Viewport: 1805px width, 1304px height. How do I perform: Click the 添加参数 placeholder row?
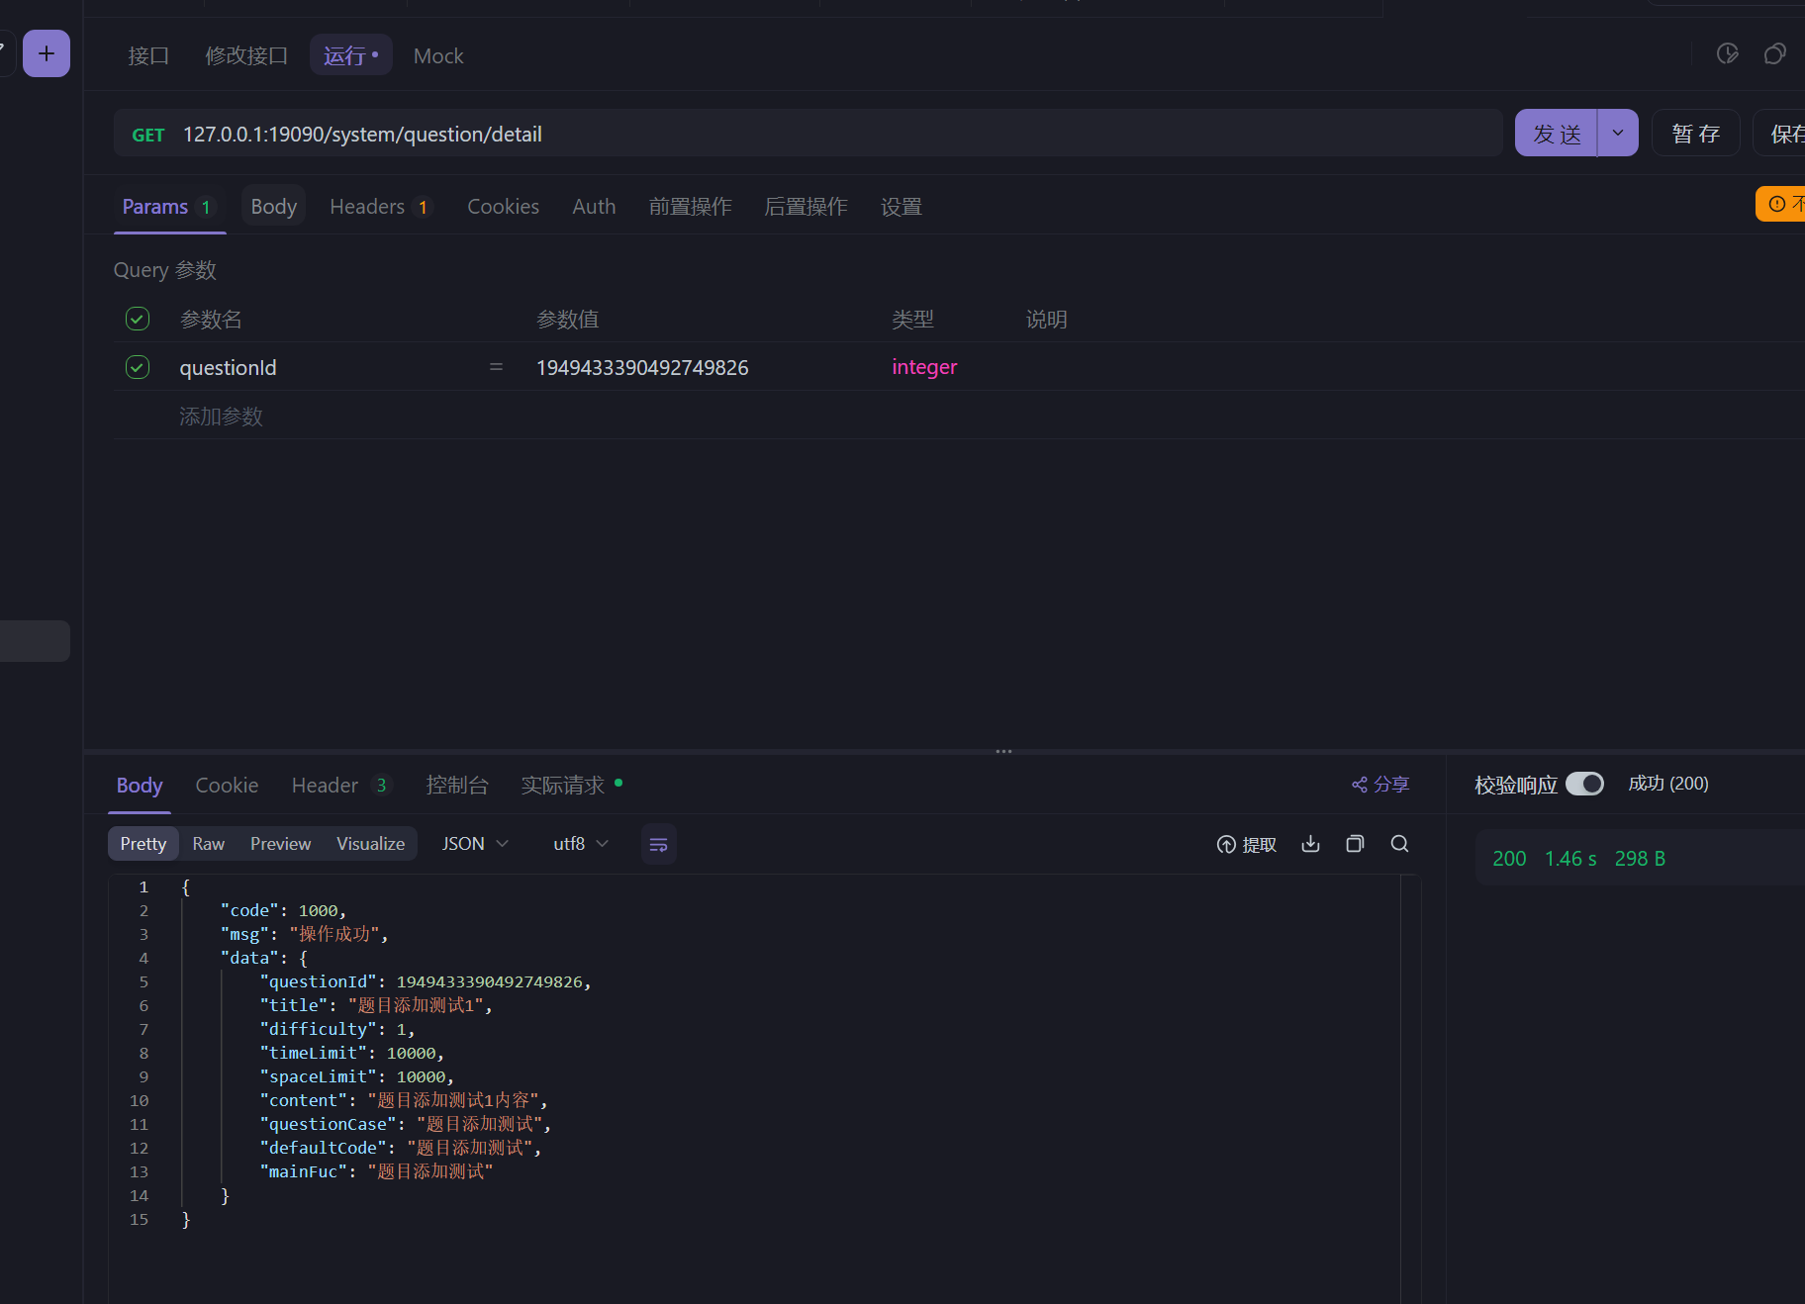click(222, 417)
